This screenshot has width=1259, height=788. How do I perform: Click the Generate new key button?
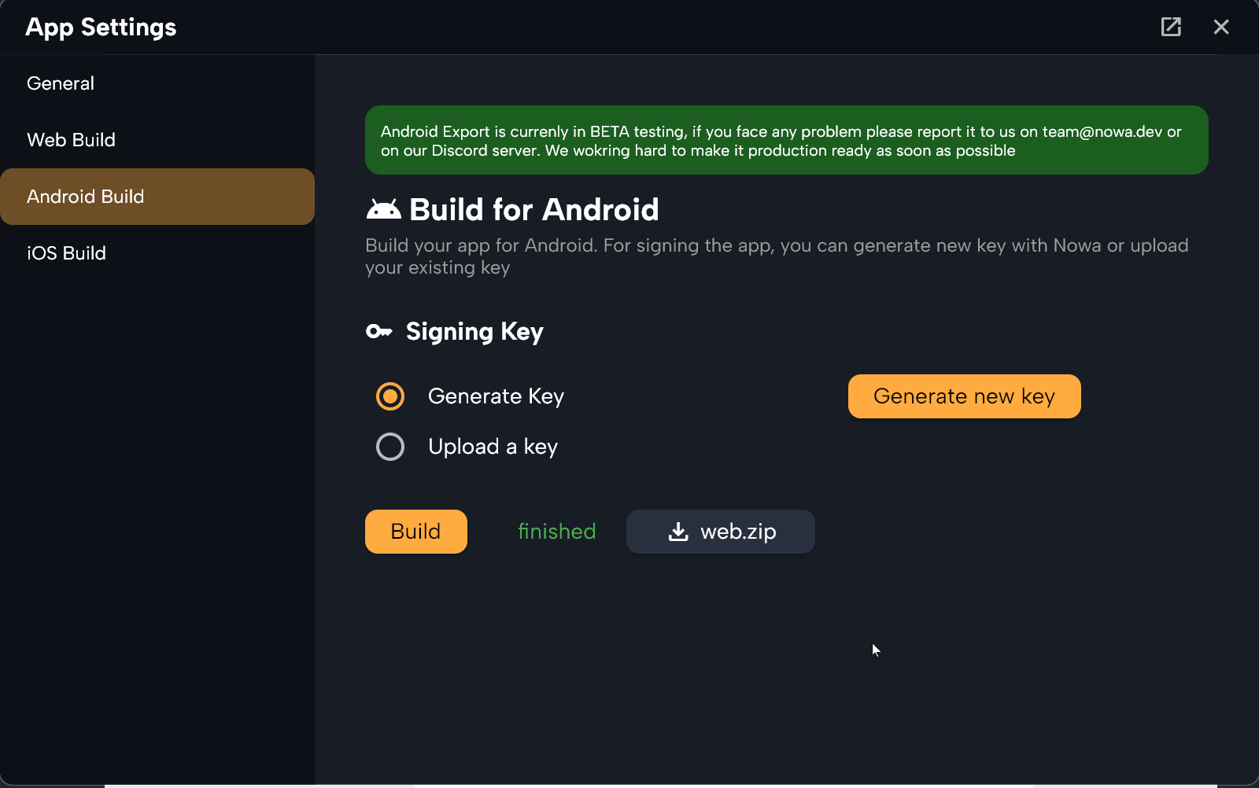coord(964,396)
